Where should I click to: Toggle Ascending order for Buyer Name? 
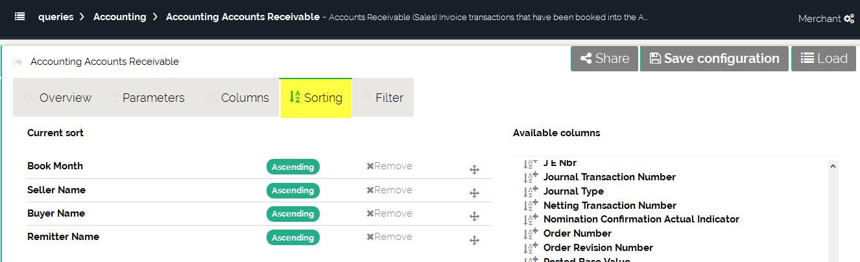pyautogui.click(x=293, y=213)
